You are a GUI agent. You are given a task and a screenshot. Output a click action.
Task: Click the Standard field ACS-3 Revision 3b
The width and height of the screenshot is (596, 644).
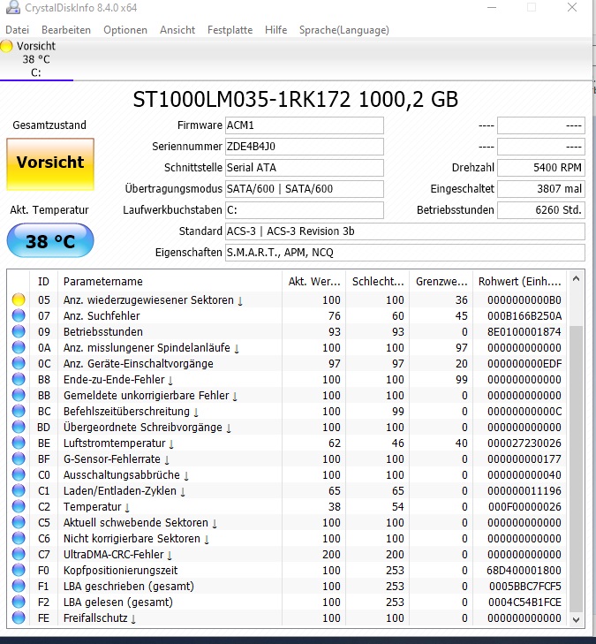click(404, 231)
